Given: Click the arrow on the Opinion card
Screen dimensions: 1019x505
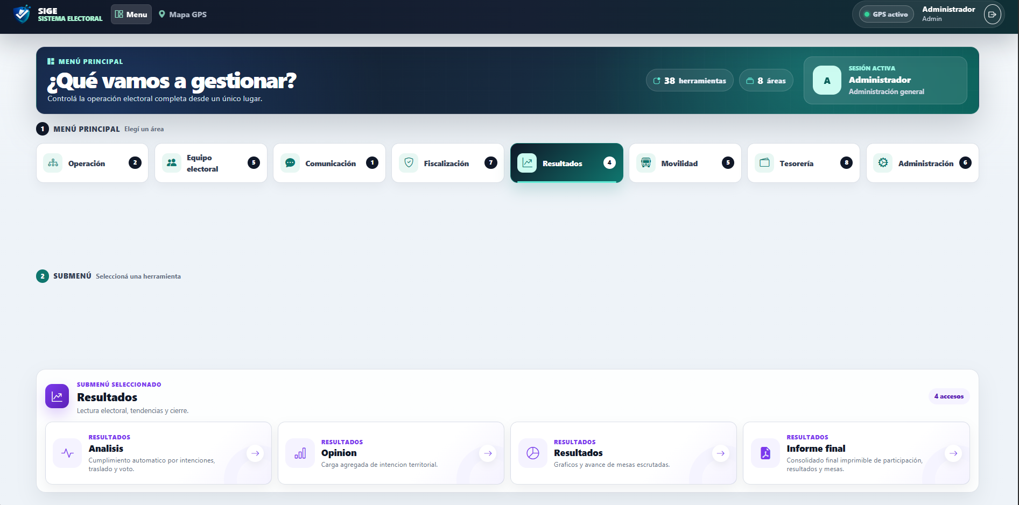Looking at the screenshot, I should [x=488, y=453].
